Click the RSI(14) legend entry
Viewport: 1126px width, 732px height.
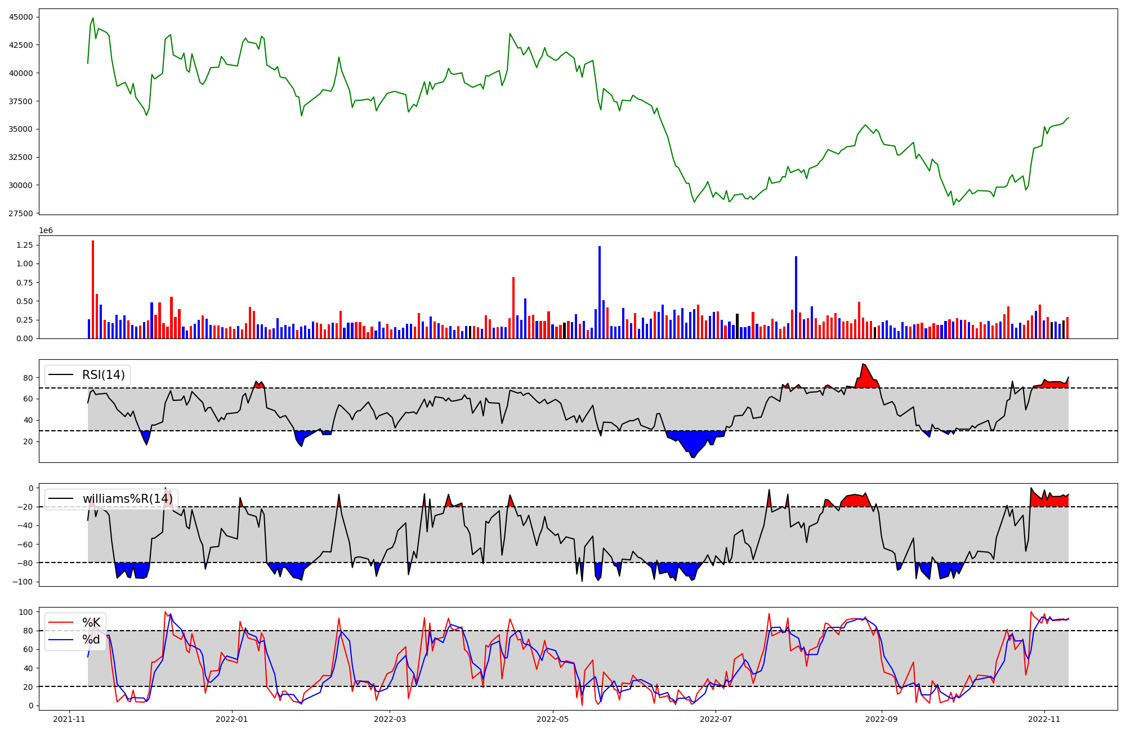103,375
